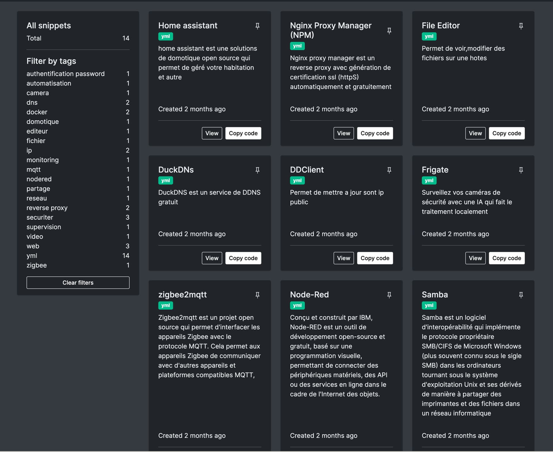
Task: Pin the Frigate snippet
Action: click(x=521, y=170)
